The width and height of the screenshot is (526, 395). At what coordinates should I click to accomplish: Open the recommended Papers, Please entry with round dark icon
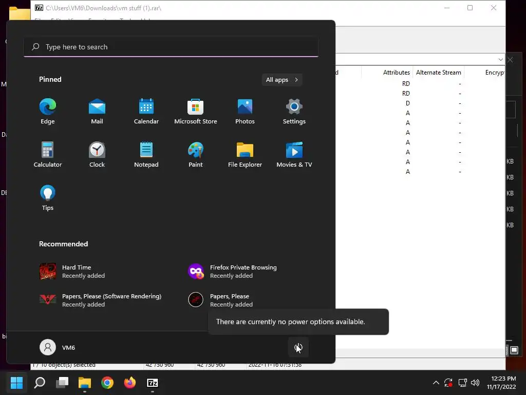click(x=221, y=300)
